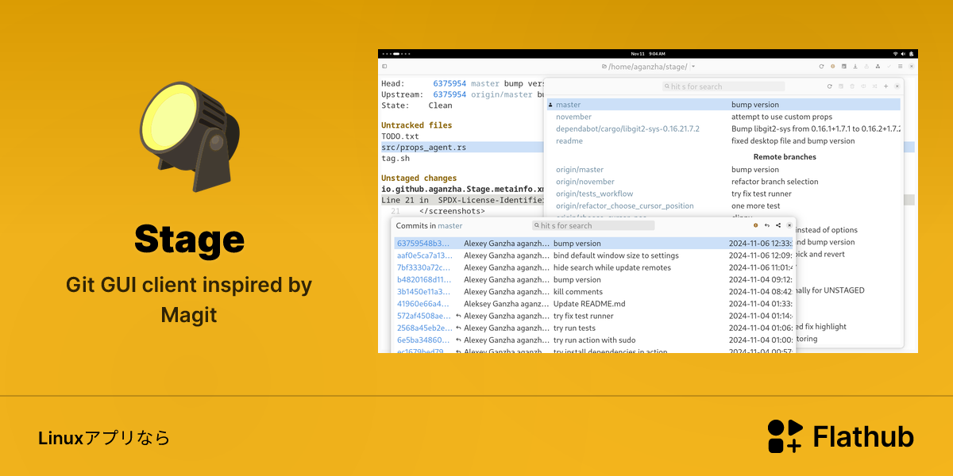Click the refresh icon in the branches panel
This screenshot has width=953, height=476.
pyautogui.click(x=830, y=86)
